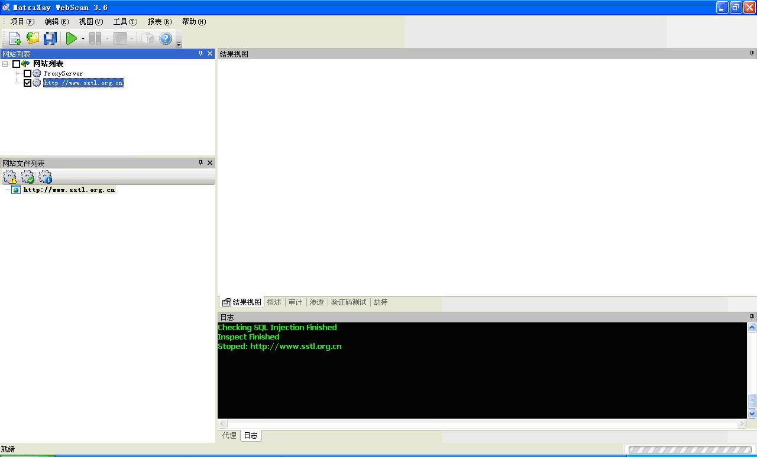Close the 网站文件列表 panel
Screen dimensions: 757x457
click(210, 162)
